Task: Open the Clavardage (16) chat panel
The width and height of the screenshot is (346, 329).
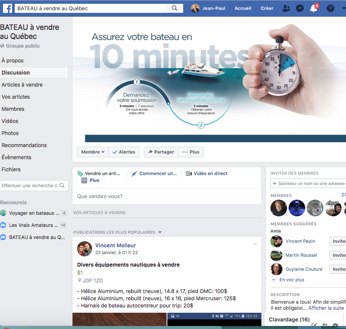Action: (x=289, y=320)
